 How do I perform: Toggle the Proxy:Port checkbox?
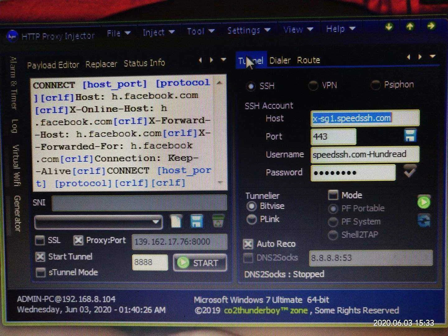tap(78, 240)
